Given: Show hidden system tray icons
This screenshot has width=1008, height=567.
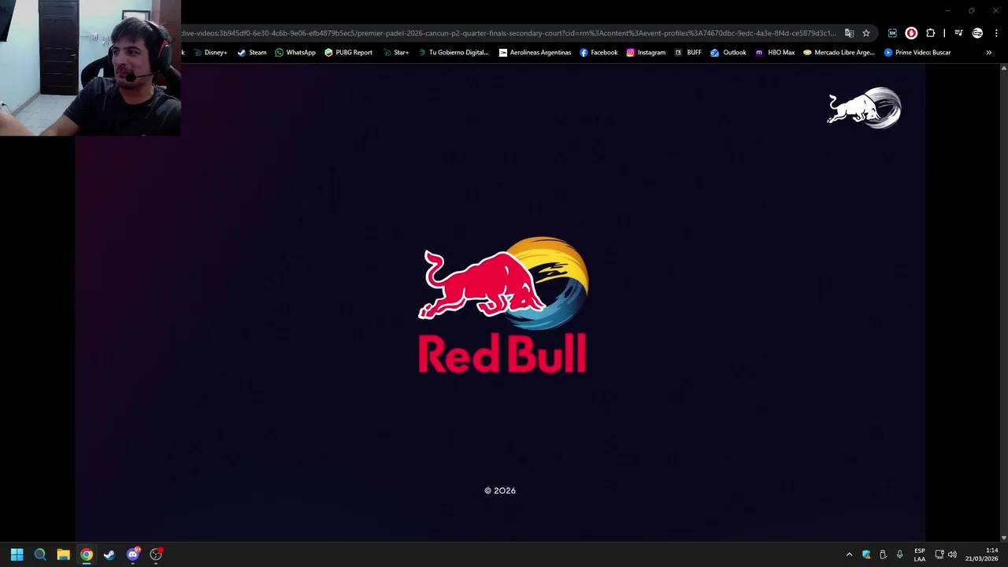Looking at the screenshot, I should 849,554.
